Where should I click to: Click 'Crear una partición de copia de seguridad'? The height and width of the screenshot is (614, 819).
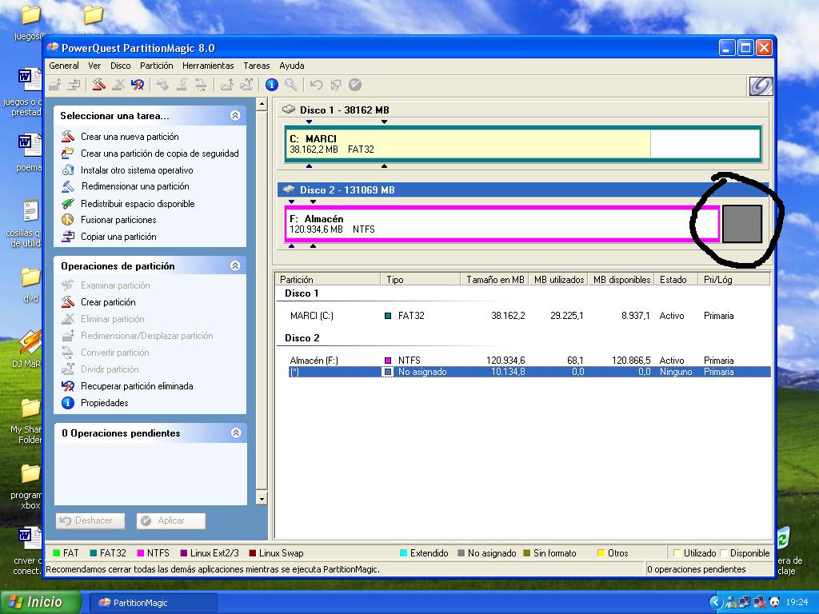tap(160, 153)
